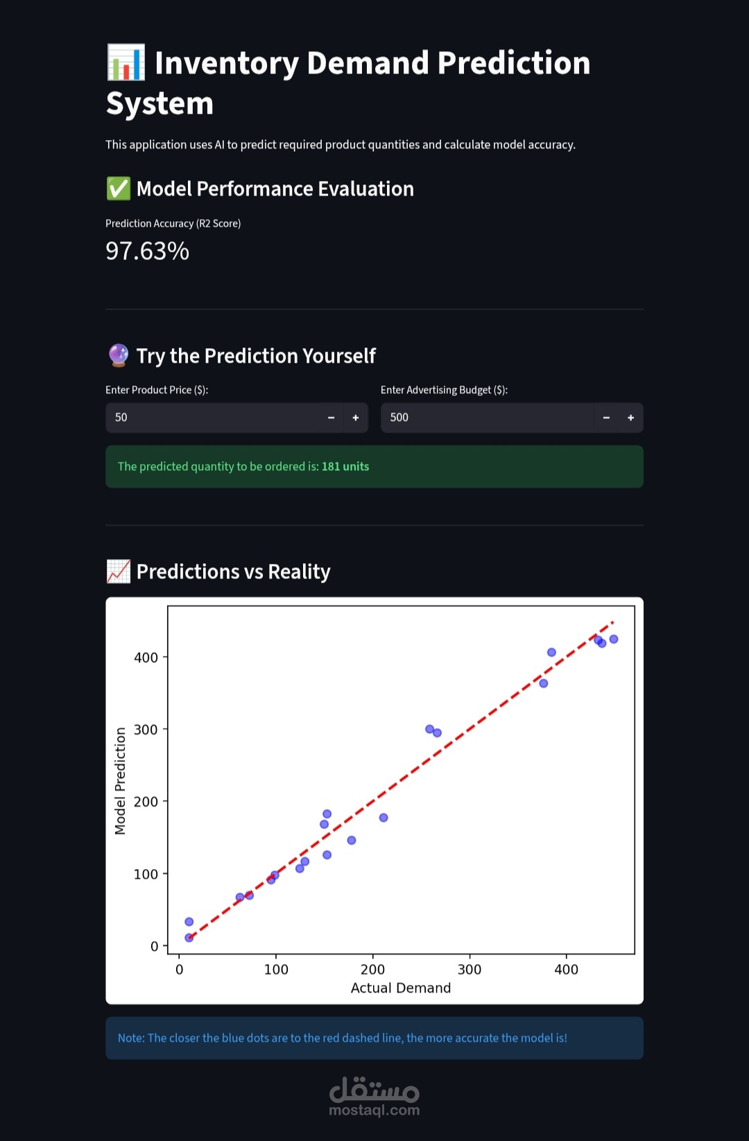
Task: Click the Predictions vs Reality scatter plot
Action: point(401,780)
